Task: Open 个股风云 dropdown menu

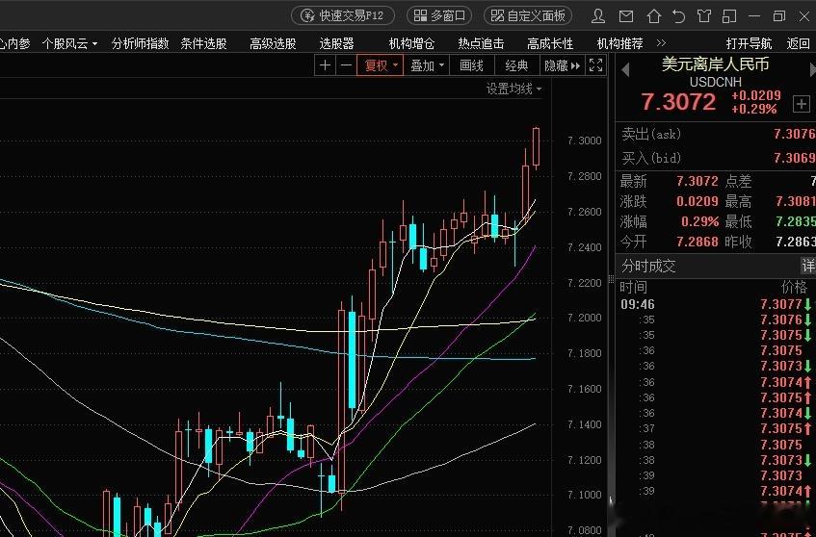Action: (69, 43)
